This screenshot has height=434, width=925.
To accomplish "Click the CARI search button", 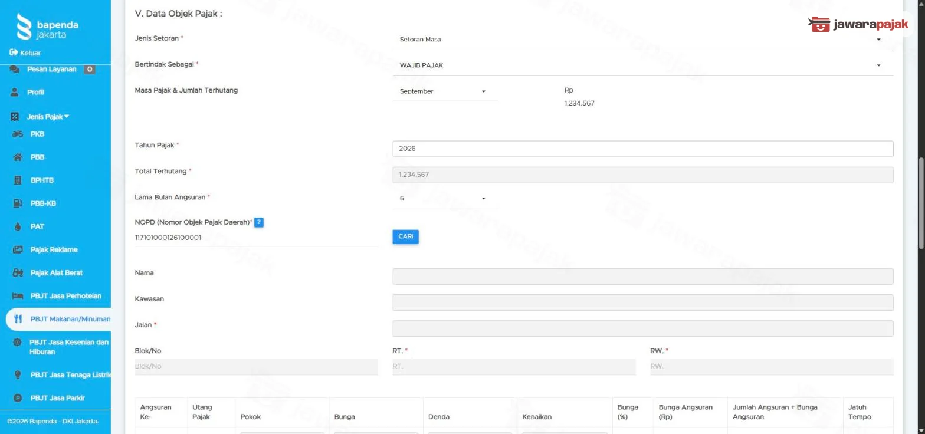I will click(x=405, y=236).
